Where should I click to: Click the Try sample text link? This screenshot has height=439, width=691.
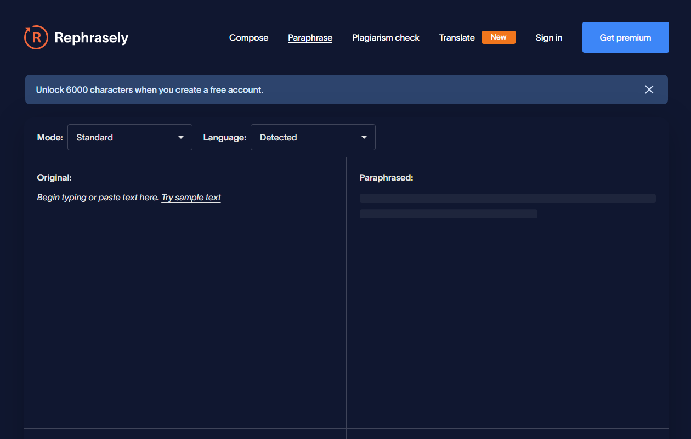(x=191, y=198)
